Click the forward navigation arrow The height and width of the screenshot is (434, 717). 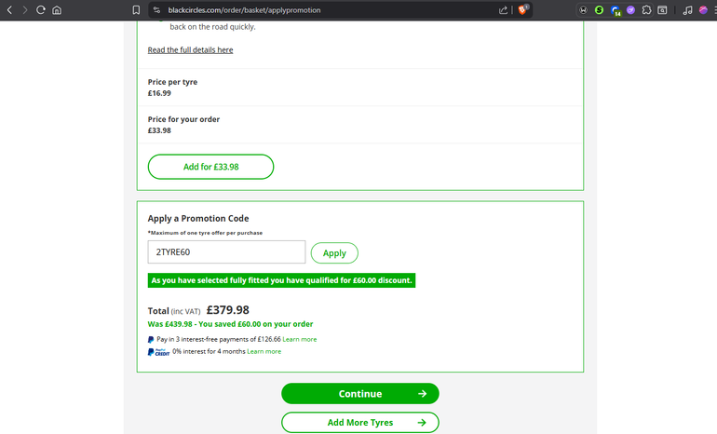tap(25, 10)
